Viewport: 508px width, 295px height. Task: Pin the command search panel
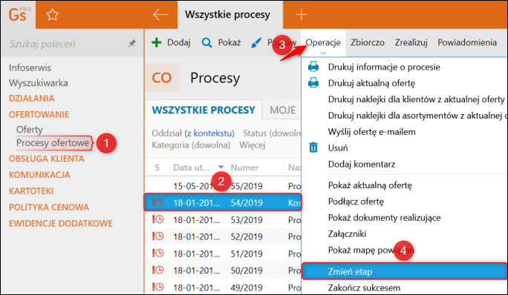131,43
